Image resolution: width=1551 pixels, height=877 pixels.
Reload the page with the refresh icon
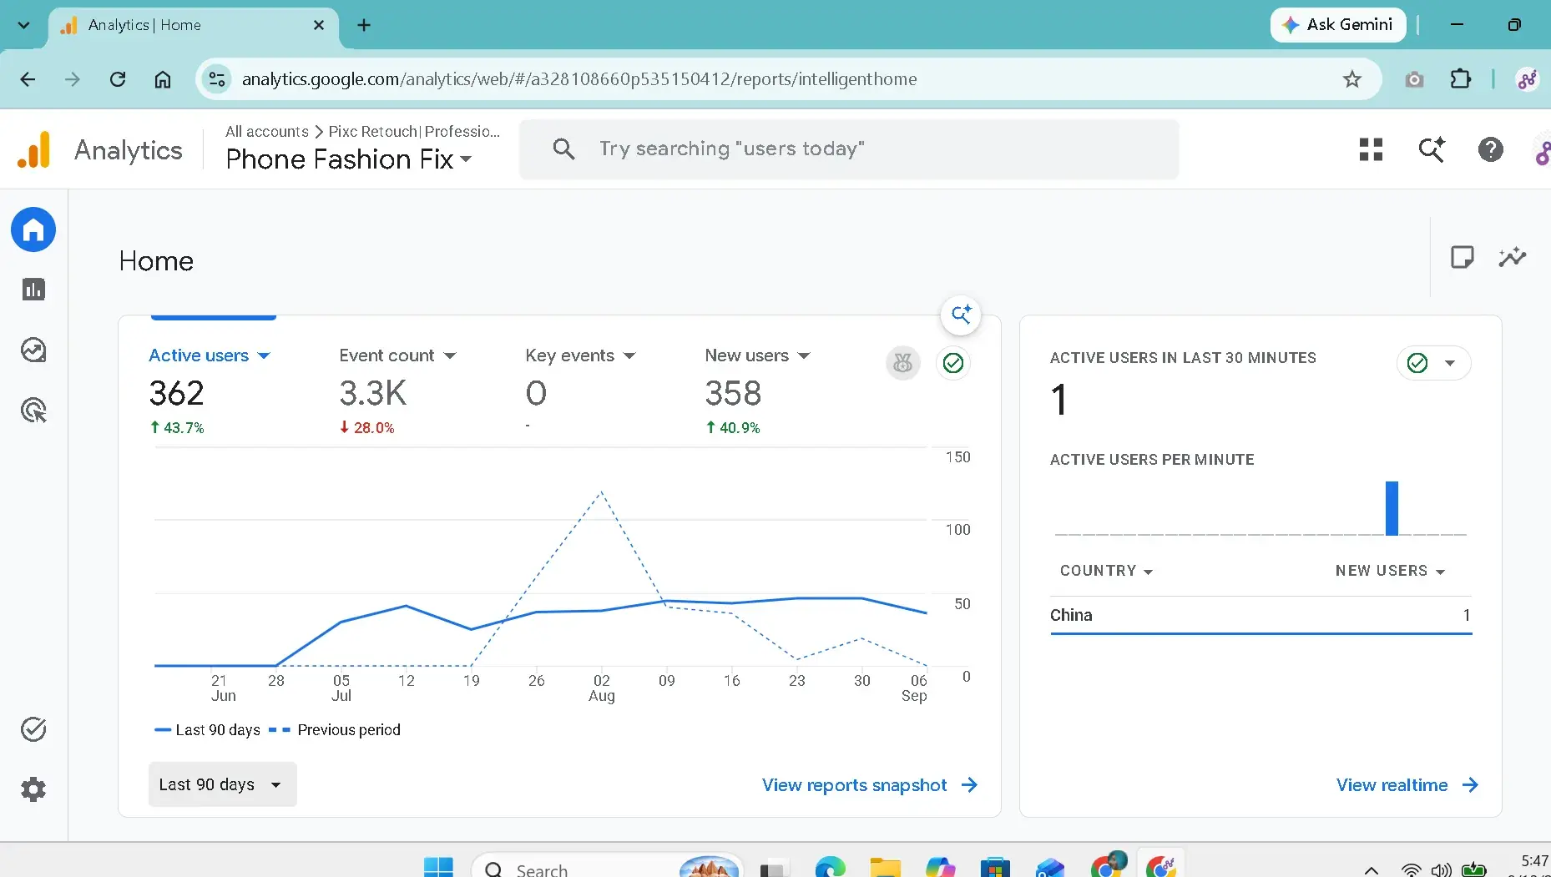[118, 79]
